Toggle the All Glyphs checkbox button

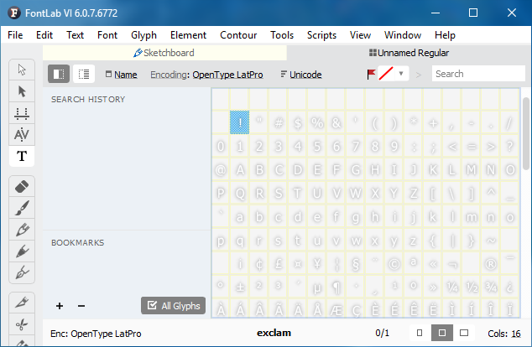(x=173, y=306)
